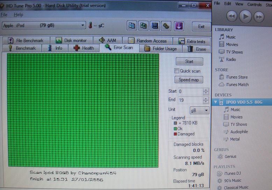This screenshot has height=190, width=272.
Task: Open the options wrench toolbar icon
Action: [166, 26]
